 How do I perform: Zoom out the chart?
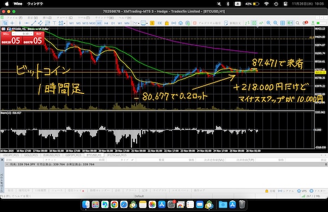(276, 23)
